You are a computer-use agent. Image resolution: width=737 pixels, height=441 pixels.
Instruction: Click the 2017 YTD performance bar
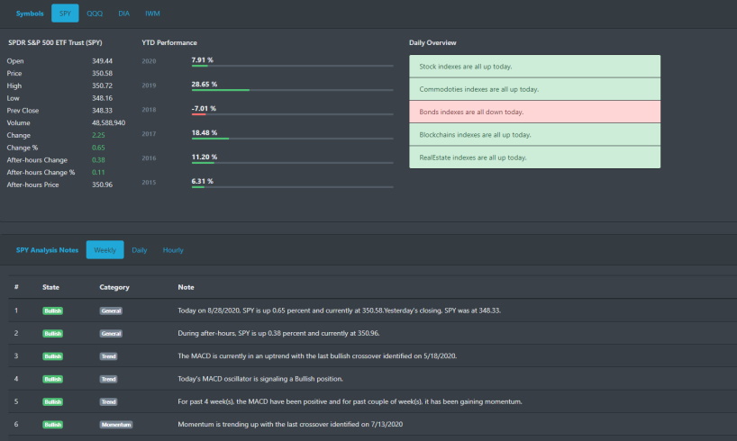pos(292,139)
